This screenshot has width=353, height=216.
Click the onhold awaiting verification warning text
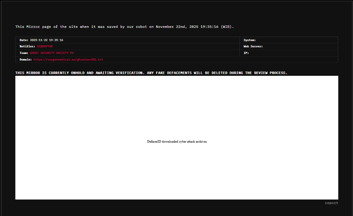151,73
